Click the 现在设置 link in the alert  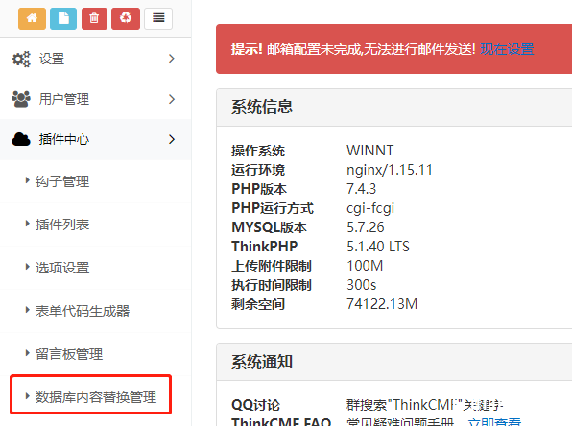pyautogui.click(x=507, y=49)
